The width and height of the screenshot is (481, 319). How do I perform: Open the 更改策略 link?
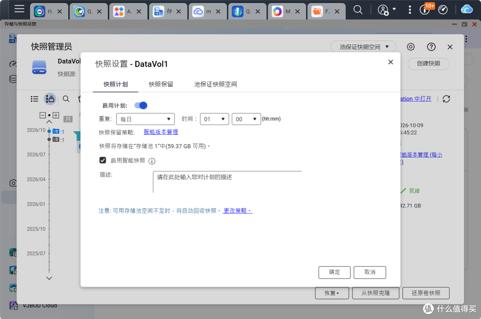coord(237,210)
